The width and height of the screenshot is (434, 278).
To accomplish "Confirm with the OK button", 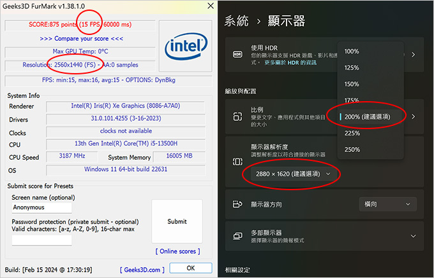I will coord(191,268).
